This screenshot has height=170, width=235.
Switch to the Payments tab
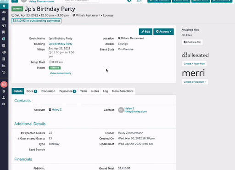pos(67,91)
